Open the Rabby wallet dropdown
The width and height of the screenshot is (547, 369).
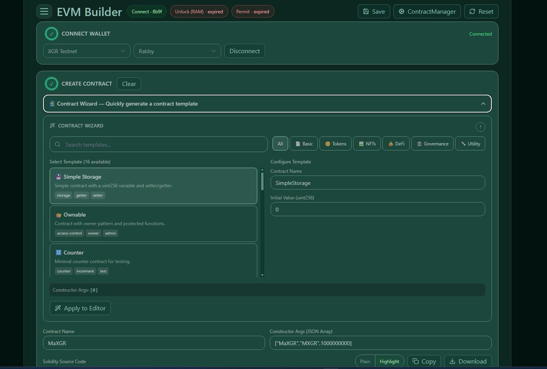177,51
